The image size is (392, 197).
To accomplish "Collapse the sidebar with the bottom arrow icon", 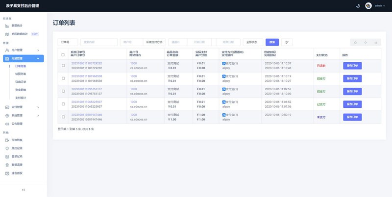I will tap(24, 190).
